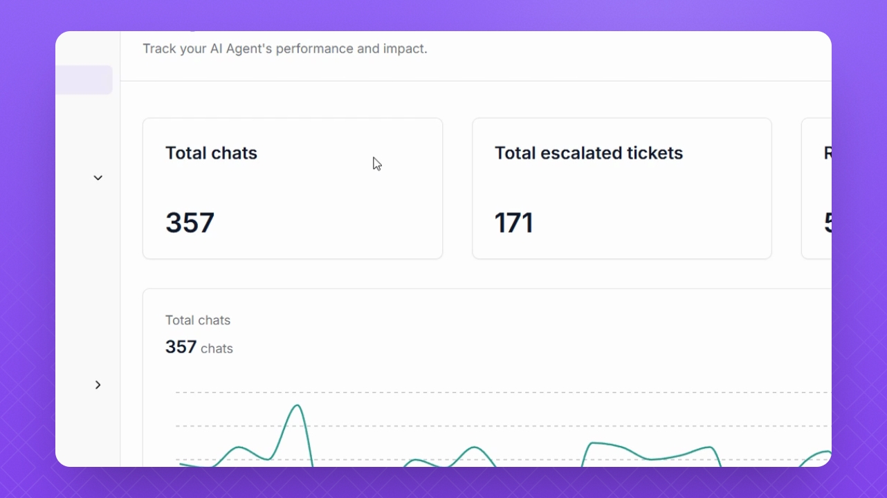This screenshot has width=887, height=498.
Task: Click the chart's "Total chats" label
Action: point(198,320)
